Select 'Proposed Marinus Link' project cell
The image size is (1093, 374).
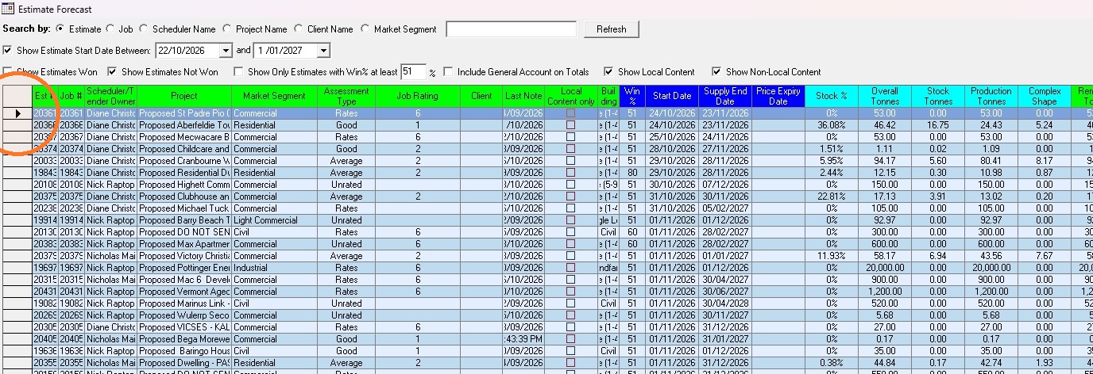click(x=184, y=303)
